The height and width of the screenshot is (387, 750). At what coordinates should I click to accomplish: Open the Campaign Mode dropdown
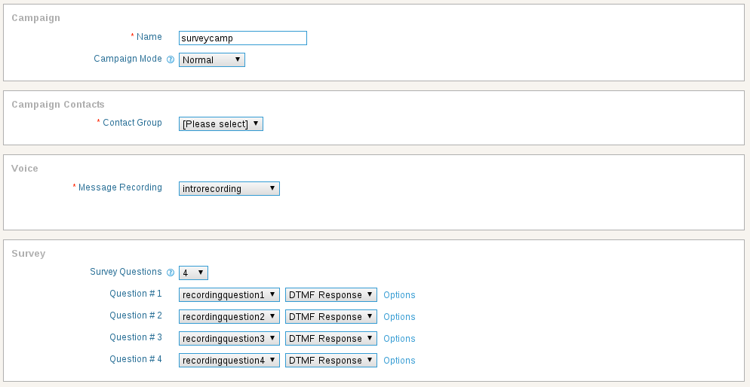pyautogui.click(x=212, y=59)
